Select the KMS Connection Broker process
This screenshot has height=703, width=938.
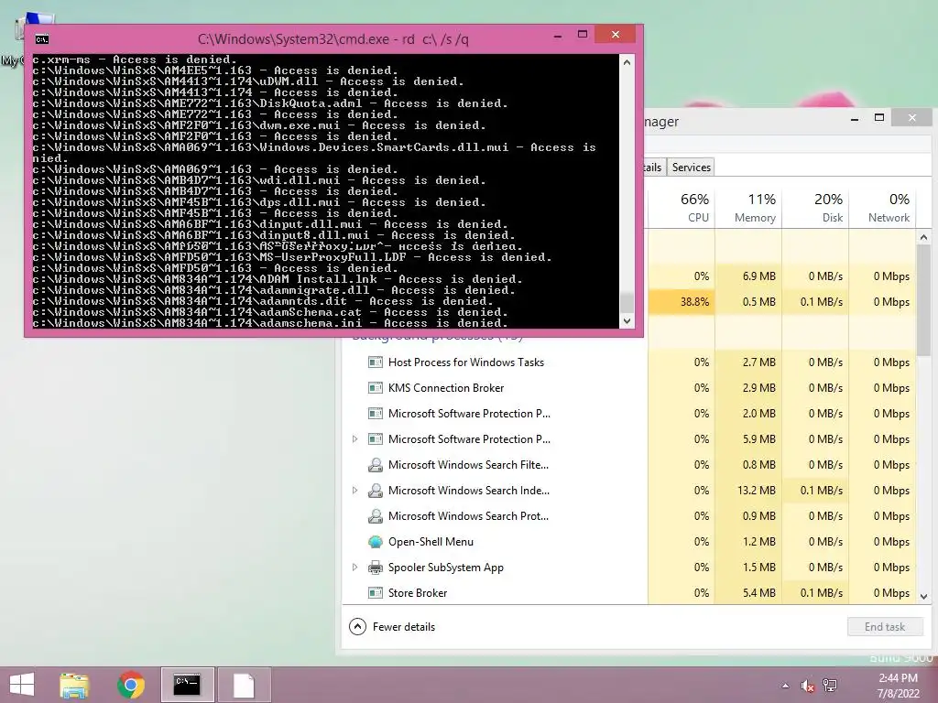[629, 388]
